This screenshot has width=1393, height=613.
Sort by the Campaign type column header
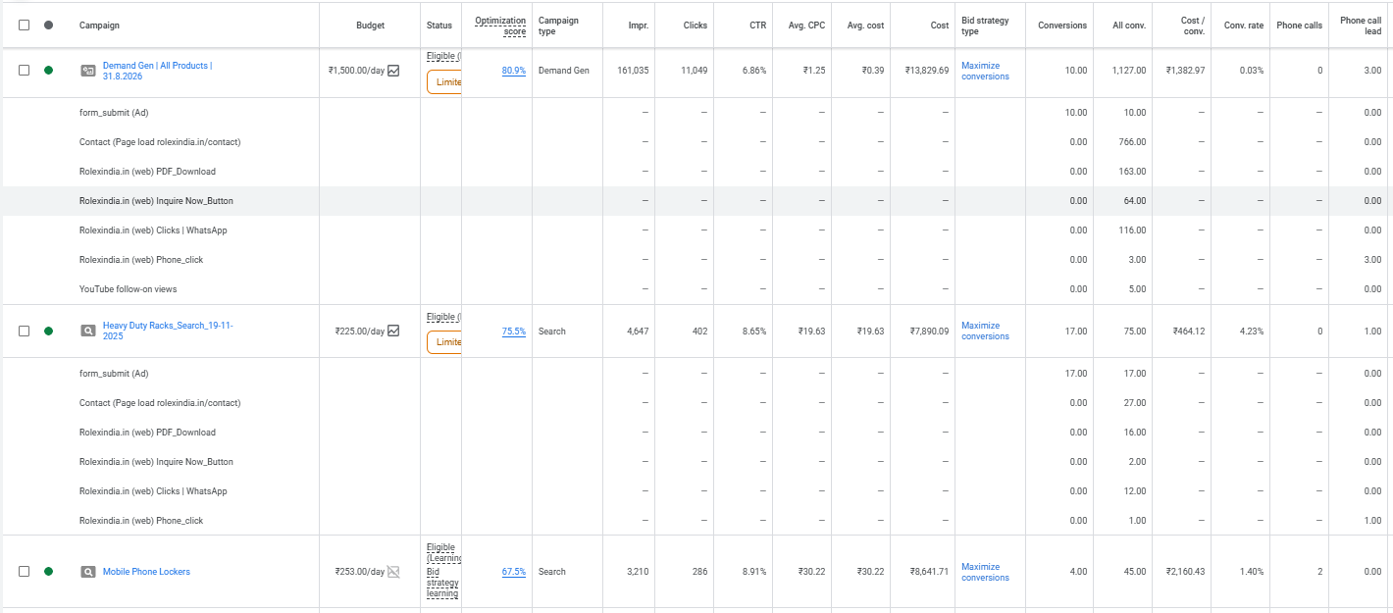tap(558, 26)
